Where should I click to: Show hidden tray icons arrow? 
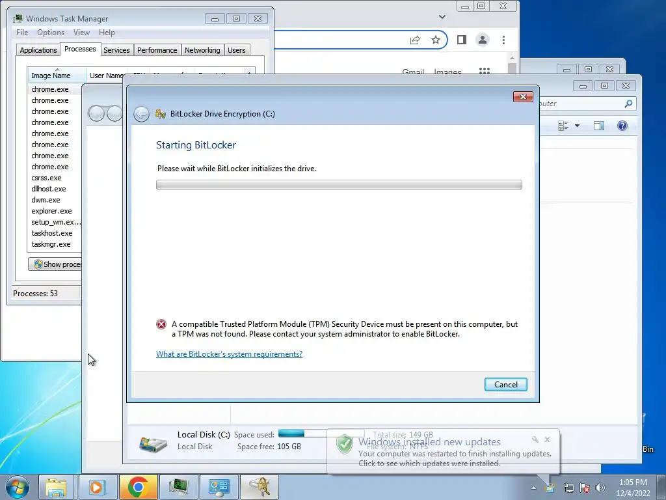533,488
